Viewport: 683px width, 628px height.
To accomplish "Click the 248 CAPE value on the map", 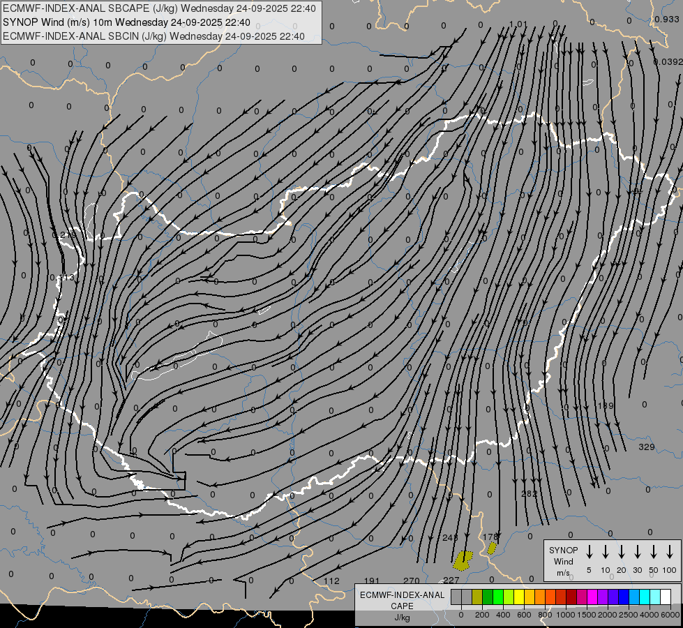I will [450, 537].
